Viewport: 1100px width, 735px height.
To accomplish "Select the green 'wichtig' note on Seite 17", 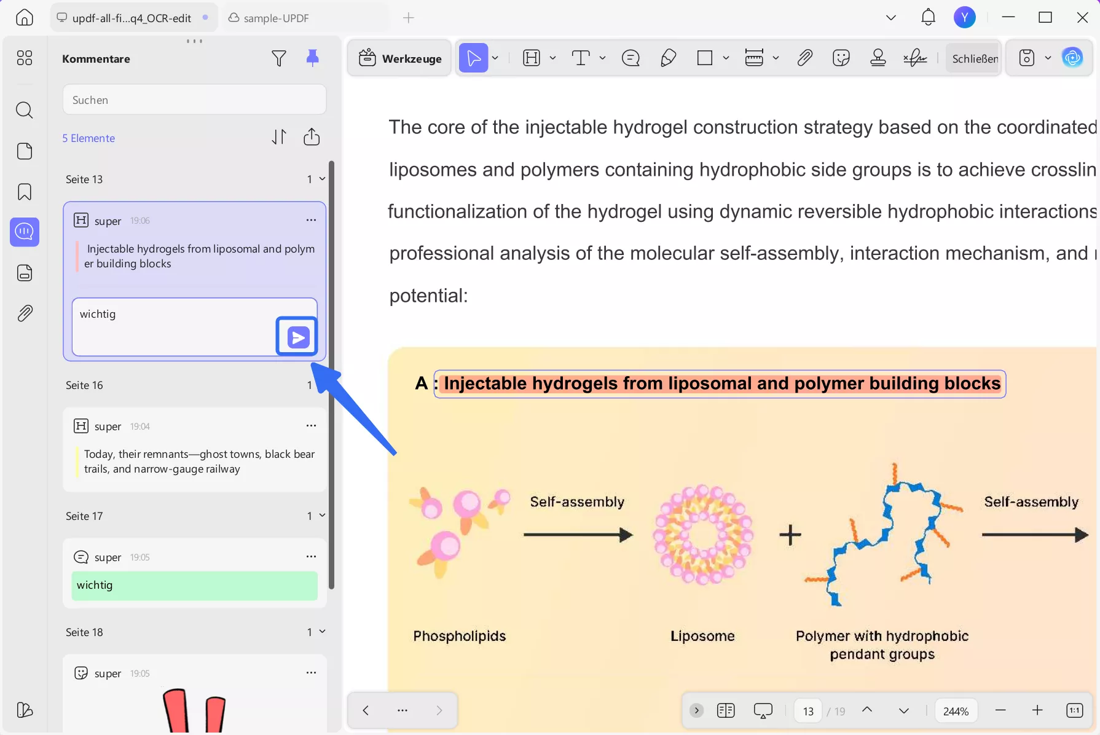I will [194, 586].
